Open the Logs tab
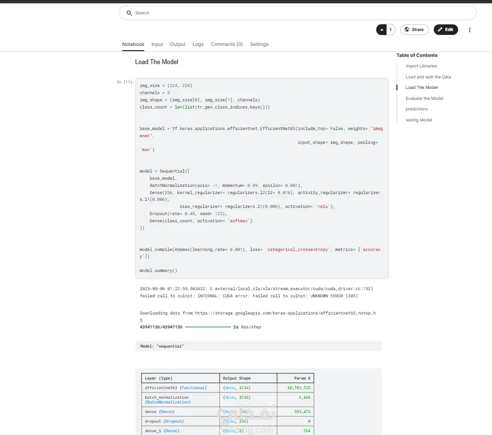Screen dimensions: 492x435 (x=198, y=44)
